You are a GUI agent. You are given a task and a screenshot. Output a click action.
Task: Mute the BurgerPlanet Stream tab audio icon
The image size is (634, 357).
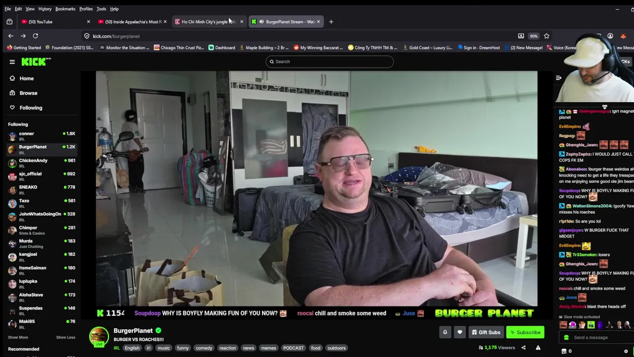[262, 22]
